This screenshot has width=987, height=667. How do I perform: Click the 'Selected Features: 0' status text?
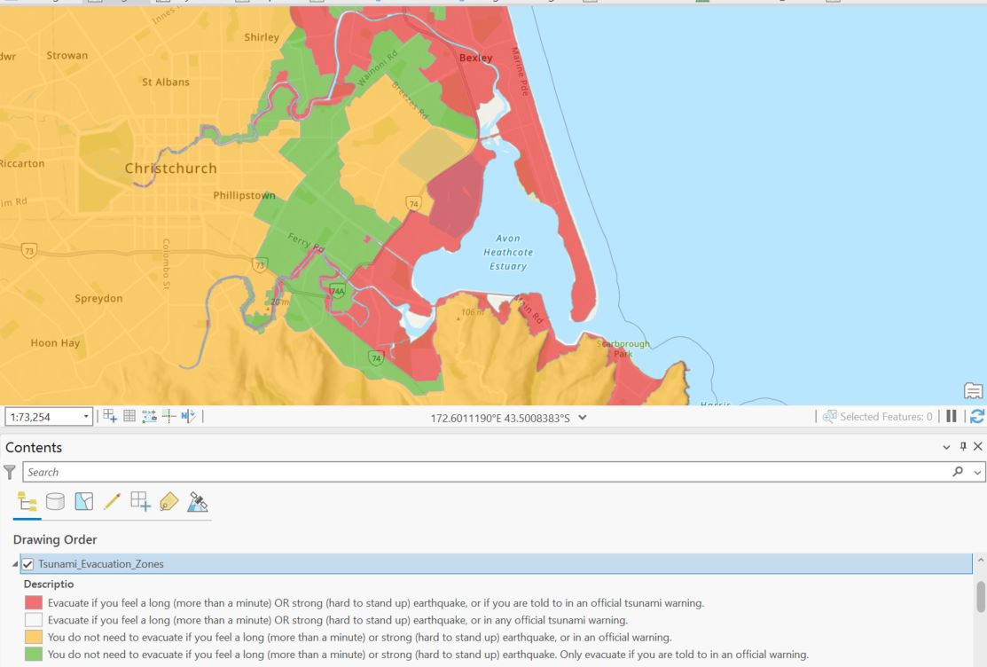pos(886,416)
